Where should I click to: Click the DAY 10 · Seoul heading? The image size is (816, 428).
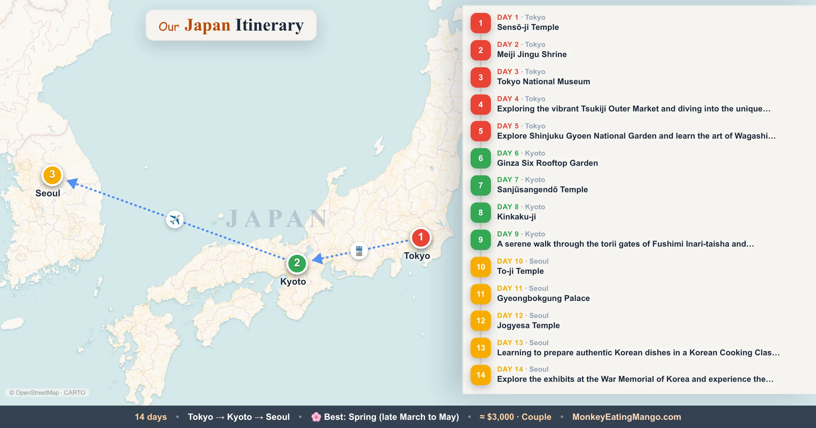coord(523,261)
